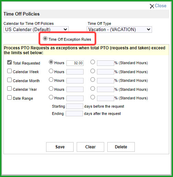Focus the Starting days before the request field
173x177 pixels.
click(75, 106)
